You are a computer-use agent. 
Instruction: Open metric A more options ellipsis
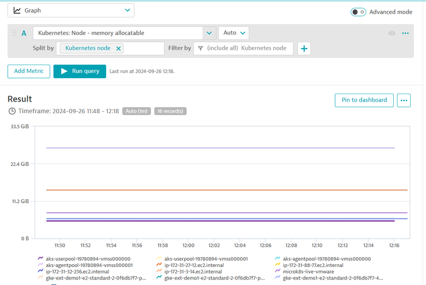click(405, 33)
